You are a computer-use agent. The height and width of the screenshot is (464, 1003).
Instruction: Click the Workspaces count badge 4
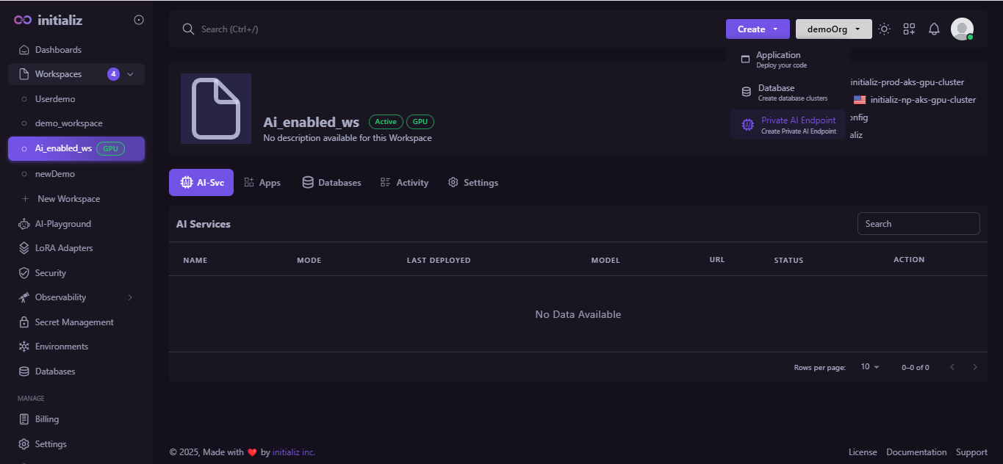pyautogui.click(x=113, y=74)
